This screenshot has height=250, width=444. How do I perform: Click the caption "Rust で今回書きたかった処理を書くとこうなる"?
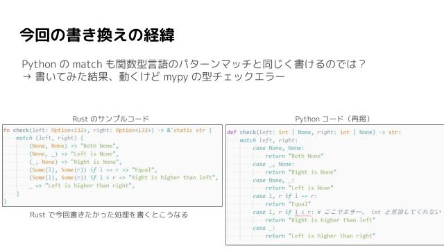click(x=109, y=215)
